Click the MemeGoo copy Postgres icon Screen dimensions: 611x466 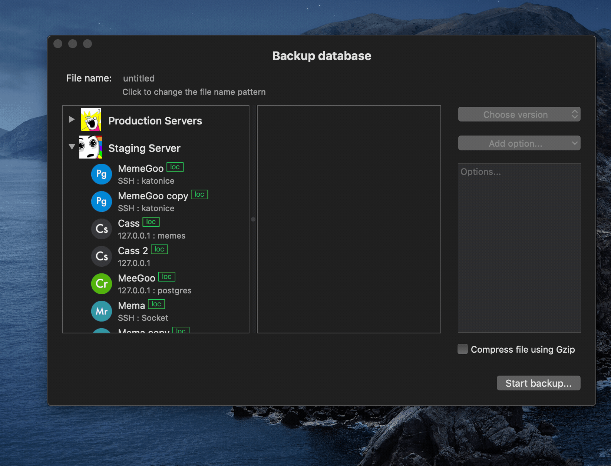(x=101, y=201)
